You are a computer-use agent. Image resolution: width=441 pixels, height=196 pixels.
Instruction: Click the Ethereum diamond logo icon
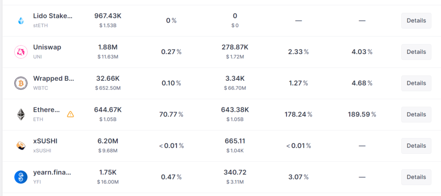click(x=21, y=114)
